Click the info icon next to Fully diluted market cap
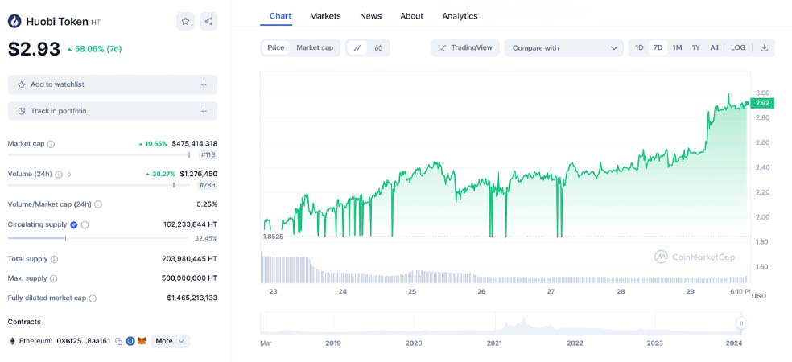This screenshot has height=362, width=792. [x=93, y=298]
